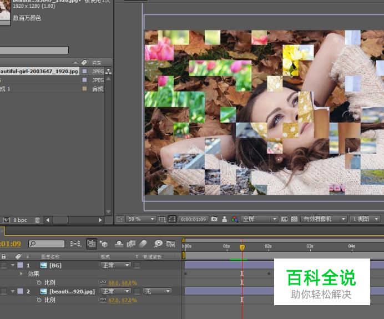The height and width of the screenshot is (319, 384).
Task: Open title and action safe options
Action: click(x=162, y=219)
